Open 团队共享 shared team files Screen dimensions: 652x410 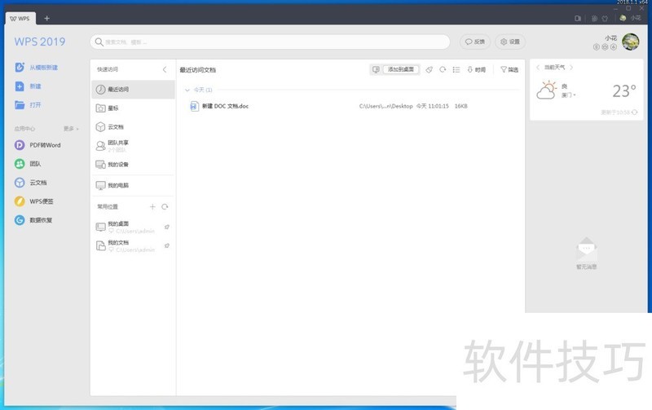(133, 146)
